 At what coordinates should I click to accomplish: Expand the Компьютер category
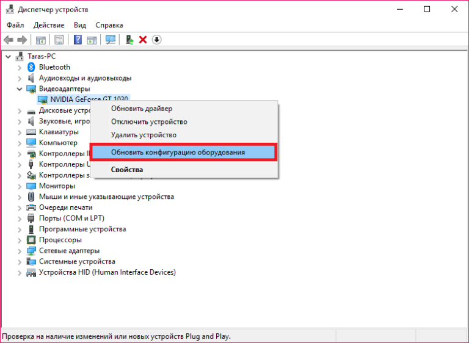[20, 143]
